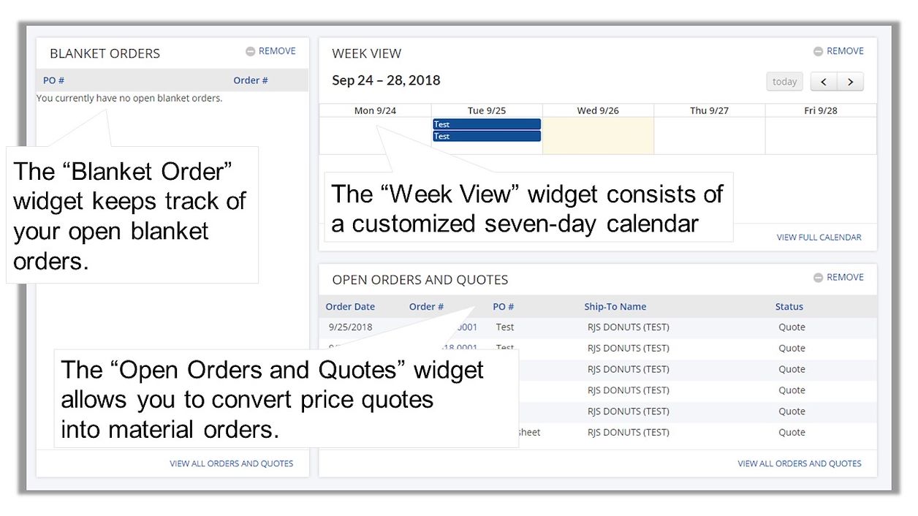Advance to next week with right chevron
Image resolution: width=918 pixels, height=516 pixels.
850,82
